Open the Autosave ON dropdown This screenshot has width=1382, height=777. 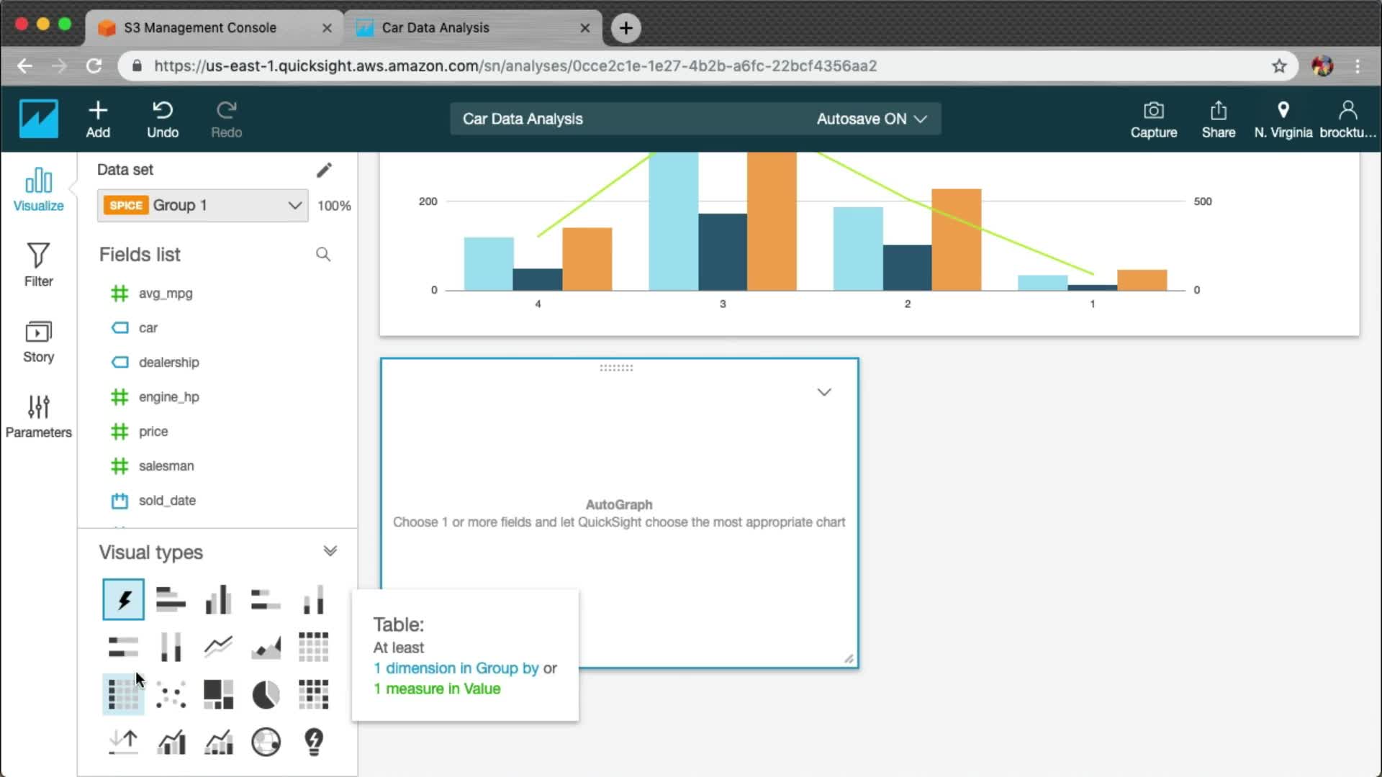click(x=871, y=119)
